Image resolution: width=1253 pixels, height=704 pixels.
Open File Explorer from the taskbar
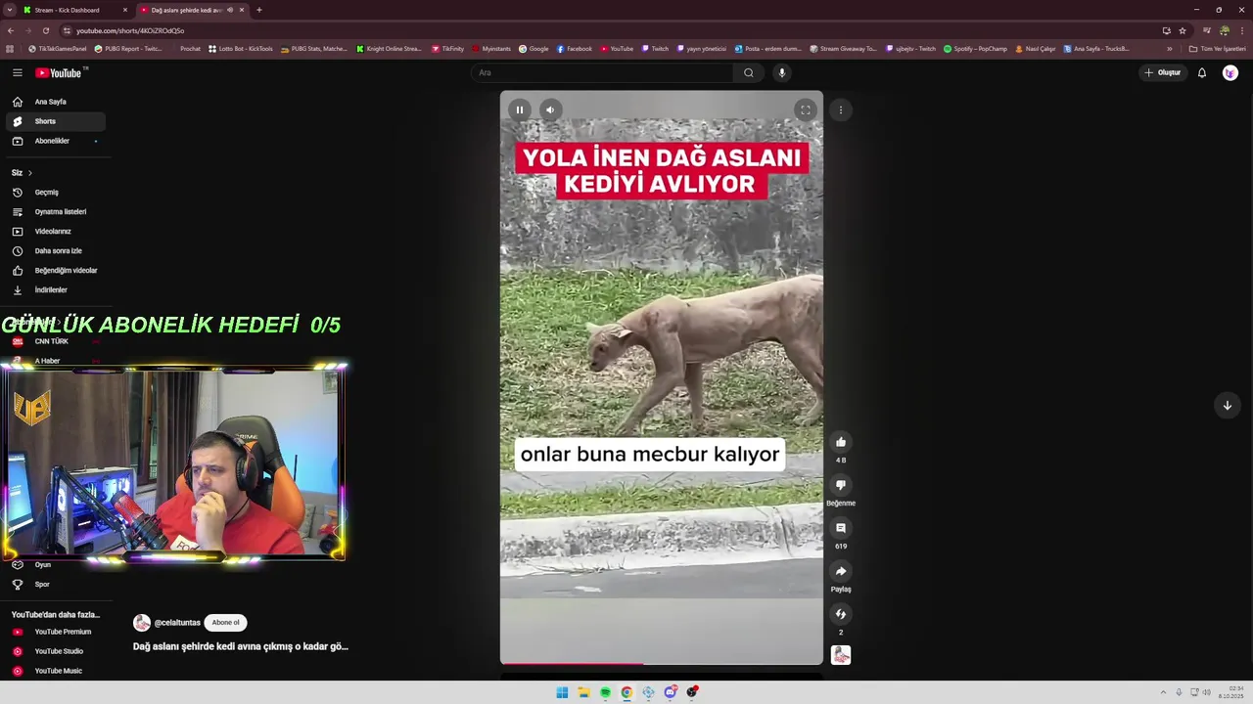coord(583,692)
